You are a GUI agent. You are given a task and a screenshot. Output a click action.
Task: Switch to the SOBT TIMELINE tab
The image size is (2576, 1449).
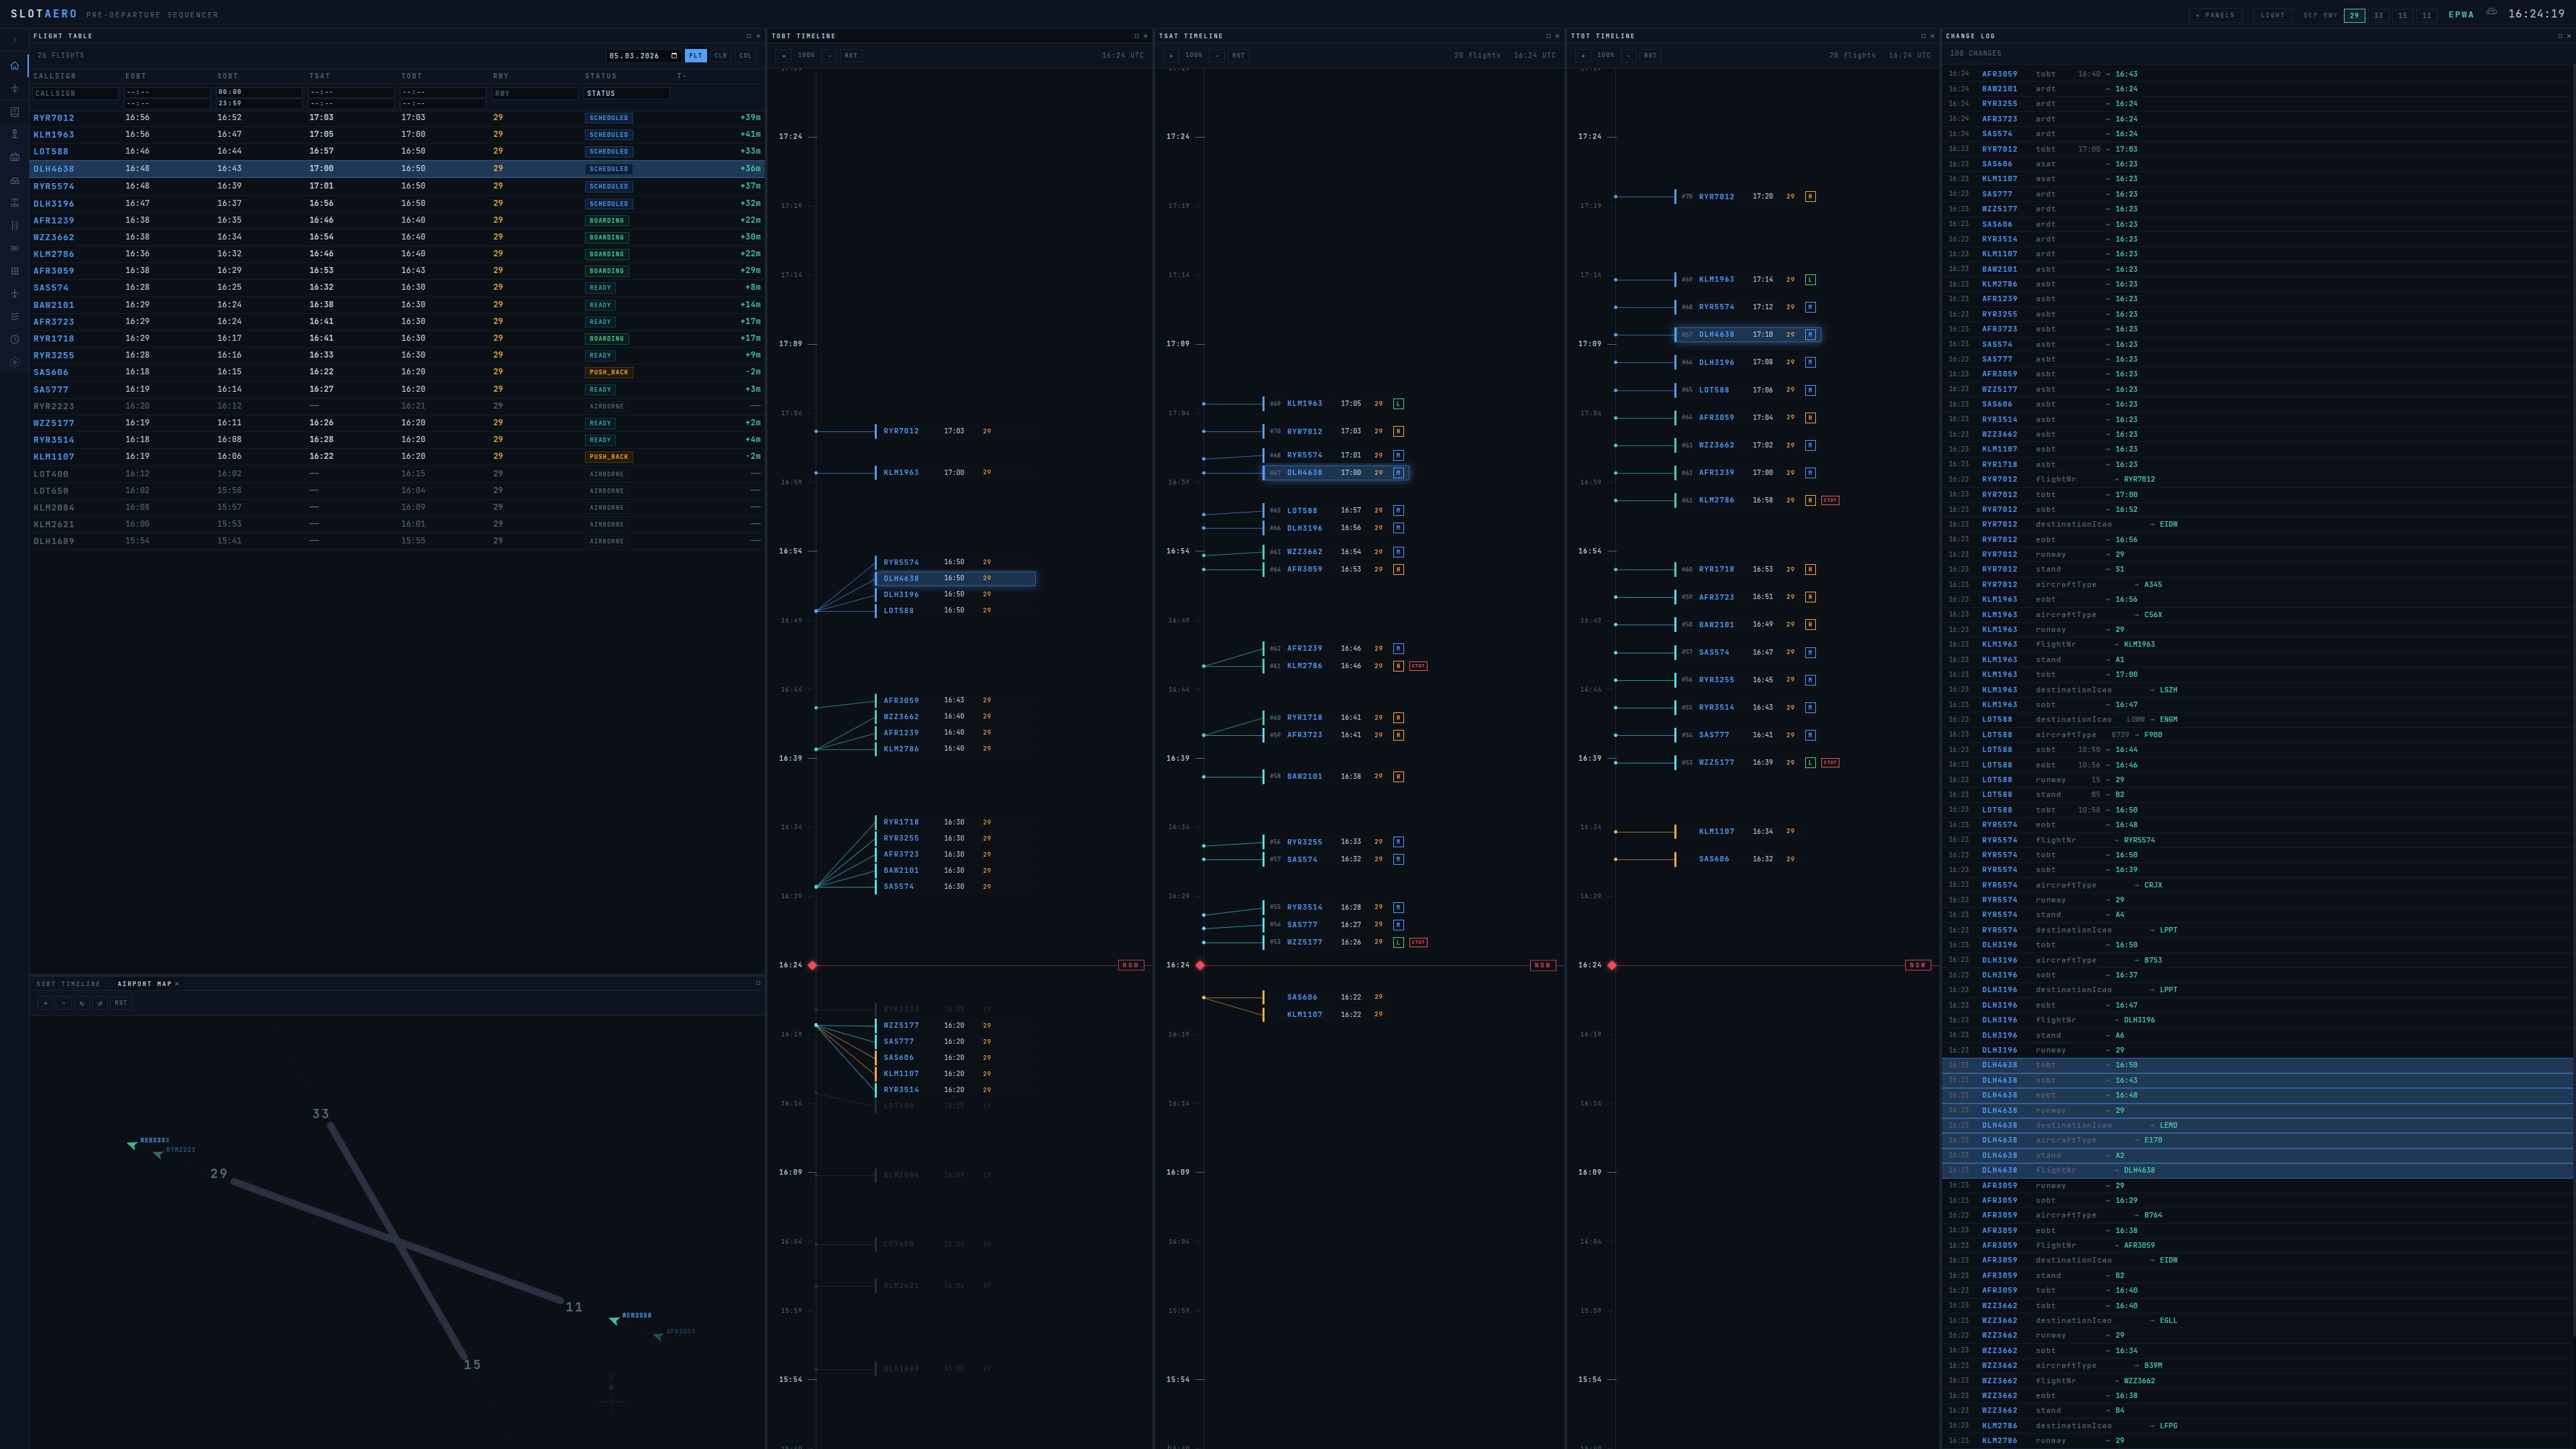coord(68,984)
